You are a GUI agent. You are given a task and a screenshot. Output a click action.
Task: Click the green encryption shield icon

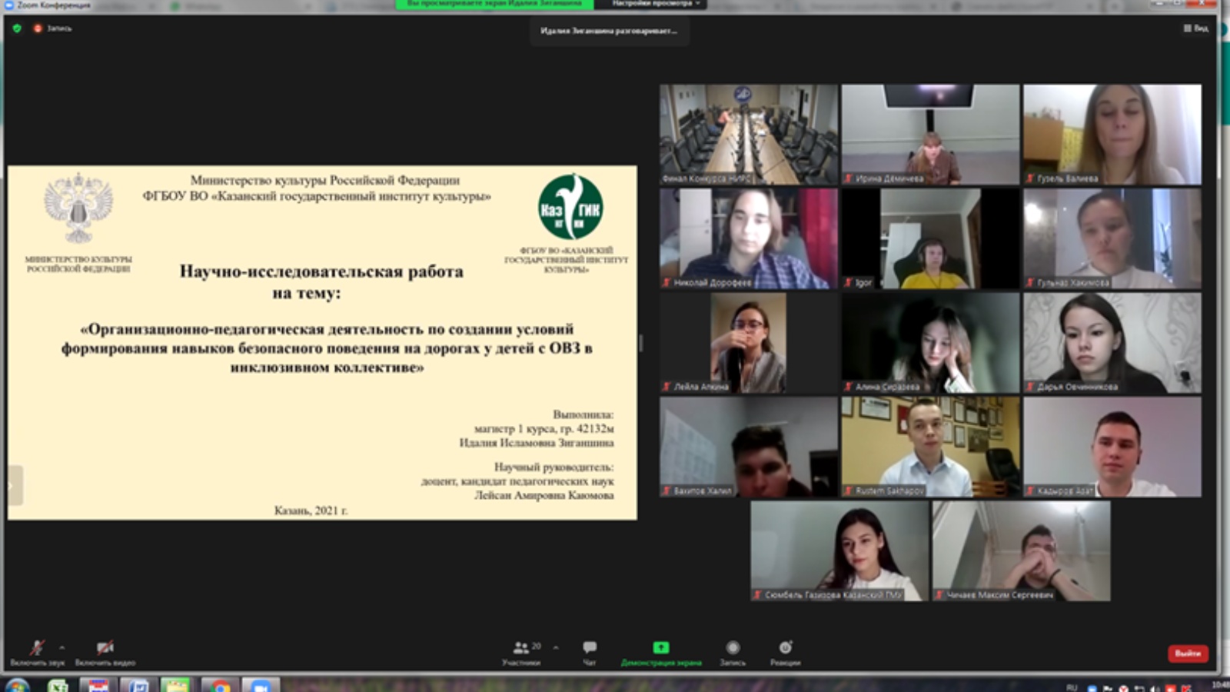(17, 28)
